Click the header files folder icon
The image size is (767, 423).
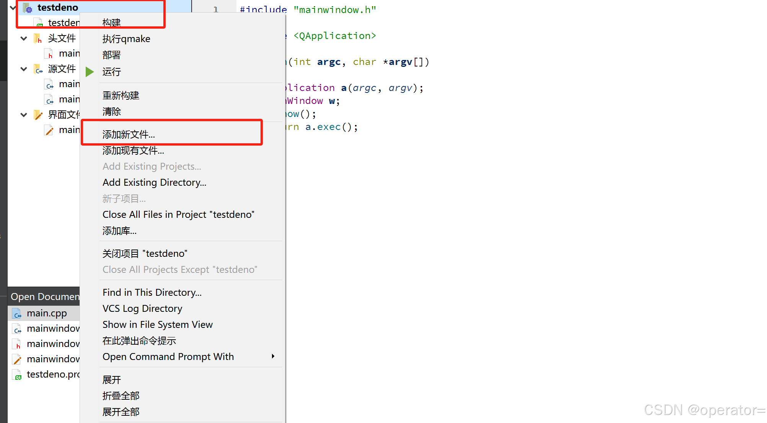pyautogui.click(x=37, y=38)
